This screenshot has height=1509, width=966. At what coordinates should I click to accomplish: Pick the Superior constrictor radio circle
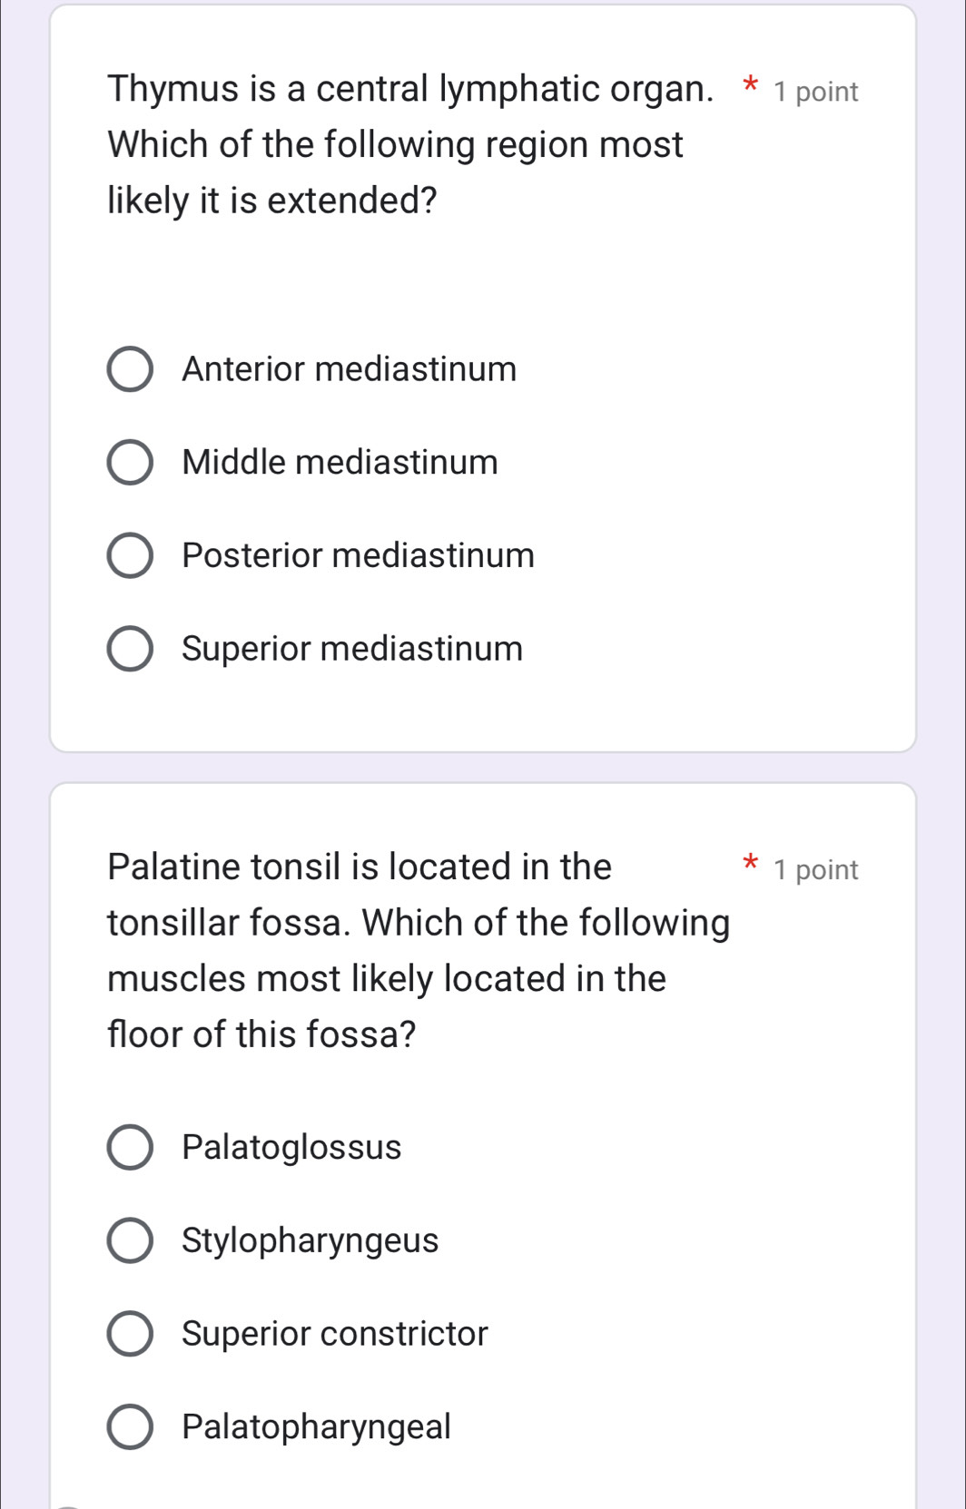130,1334
